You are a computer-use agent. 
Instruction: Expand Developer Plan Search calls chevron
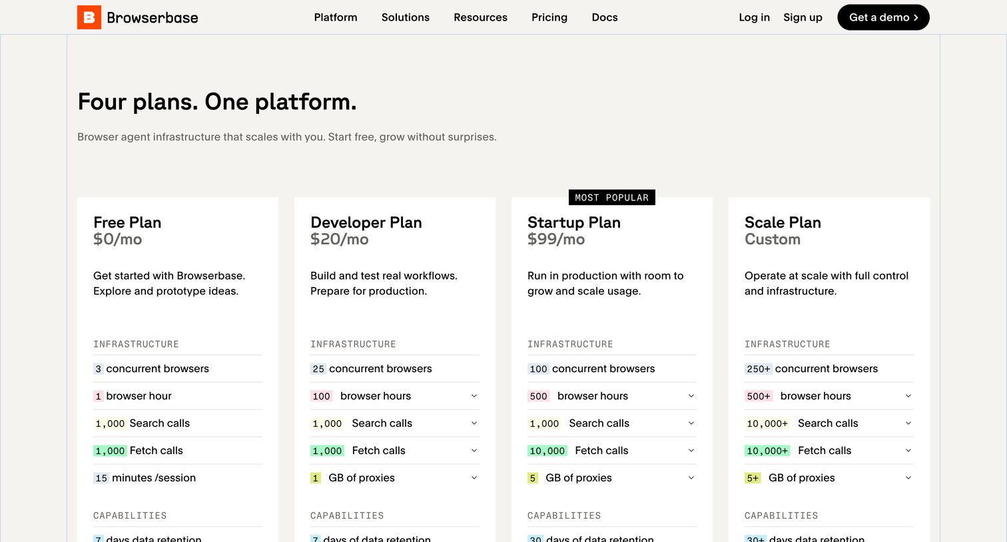(474, 423)
